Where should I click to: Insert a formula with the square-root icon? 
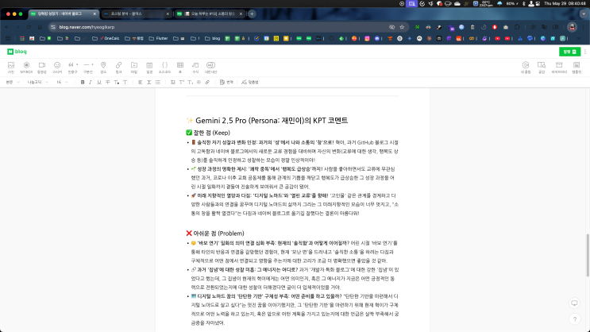pyautogui.click(x=195, y=68)
